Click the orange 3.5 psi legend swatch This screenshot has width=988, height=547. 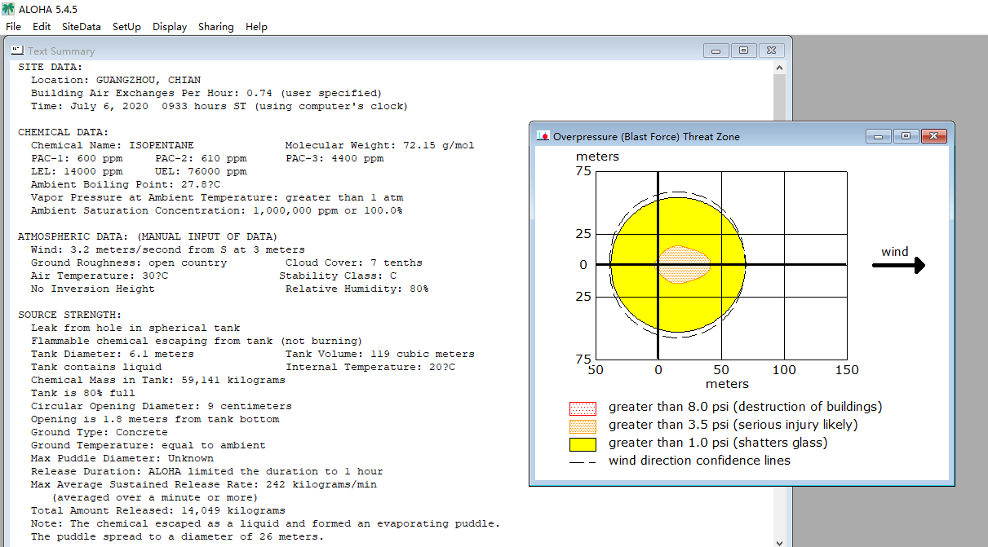(583, 426)
